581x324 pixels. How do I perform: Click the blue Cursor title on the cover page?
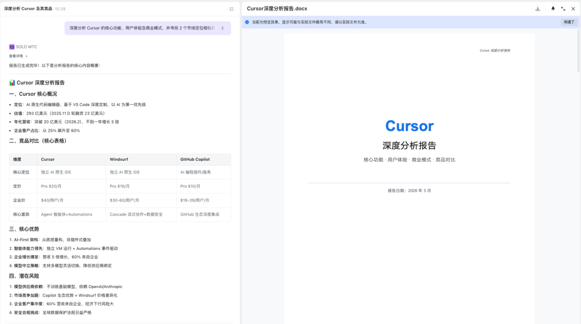click(409, 126)
